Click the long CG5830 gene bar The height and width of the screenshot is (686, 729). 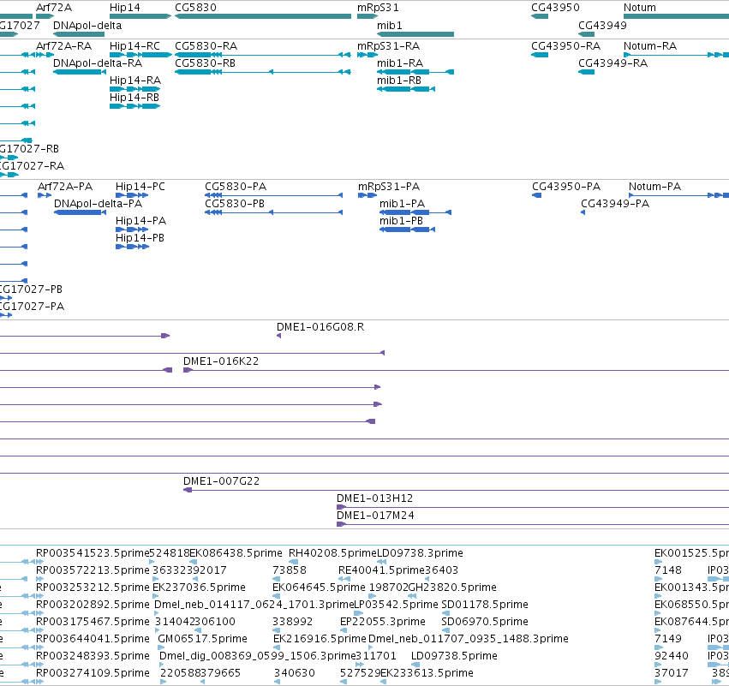[x=263, y=16]
